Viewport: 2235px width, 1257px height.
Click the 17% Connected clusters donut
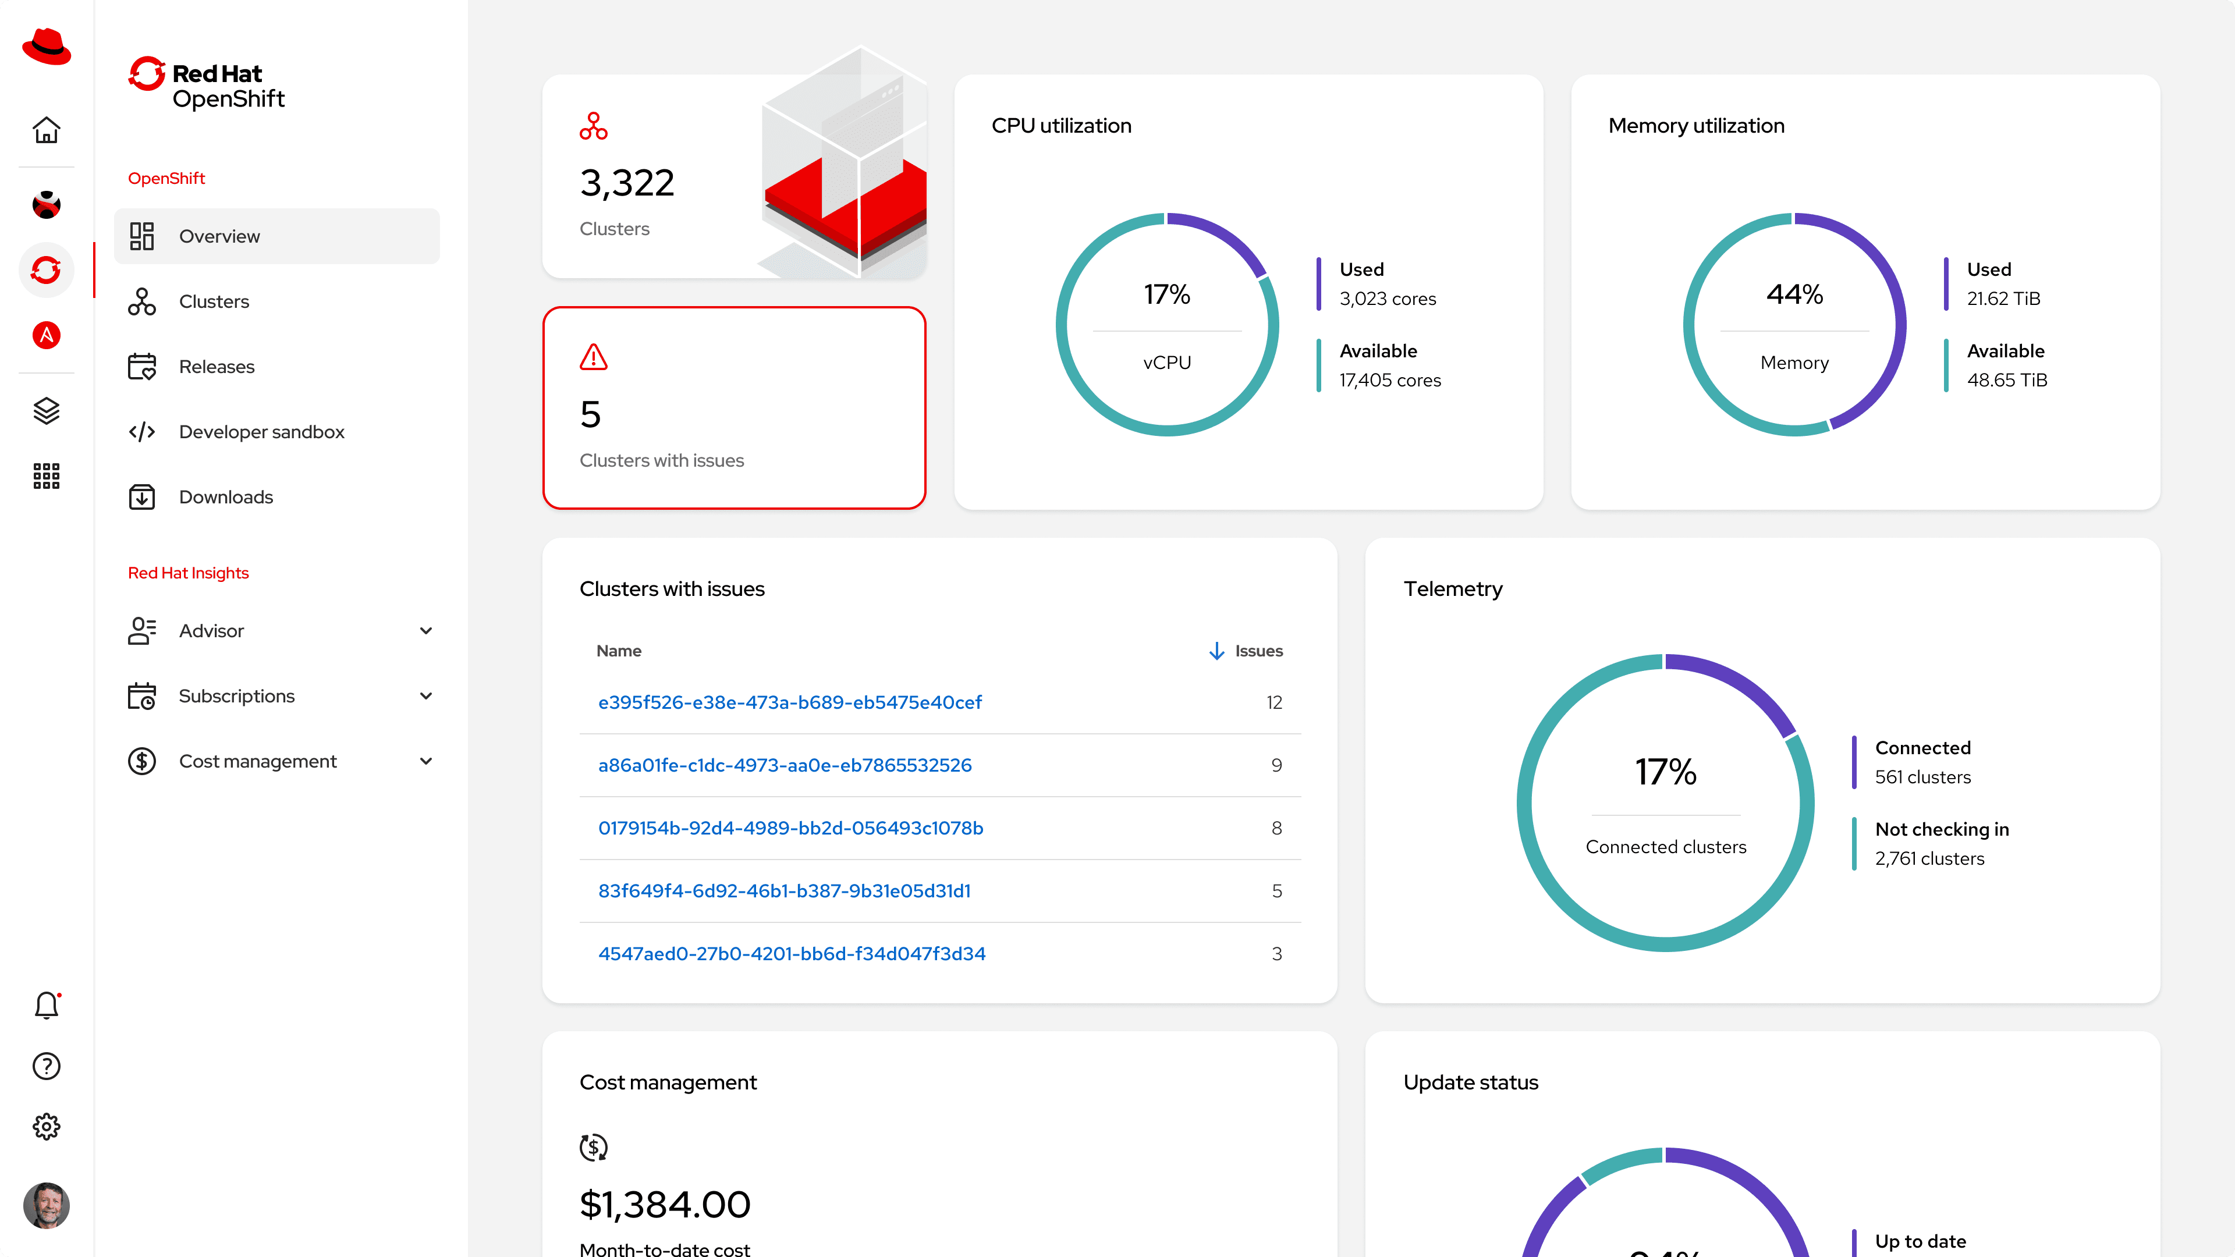coord(1665,803)
